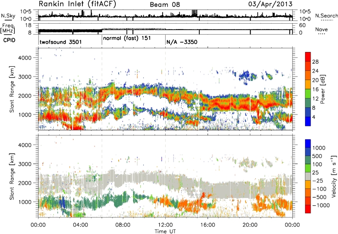Click the 'N/A -3350' CPID label
The height and width of the screenshot is (234, 338).
point(182,42)
